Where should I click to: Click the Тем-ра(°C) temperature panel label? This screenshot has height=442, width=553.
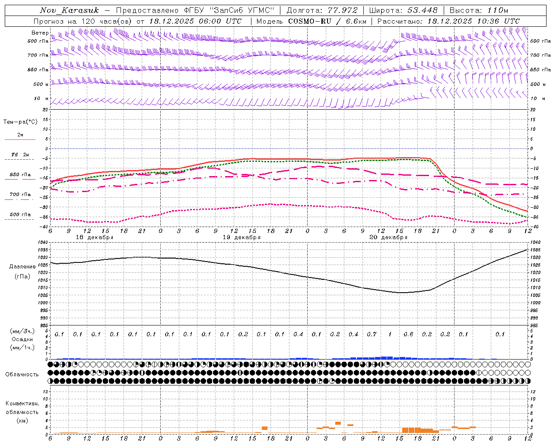20,122
